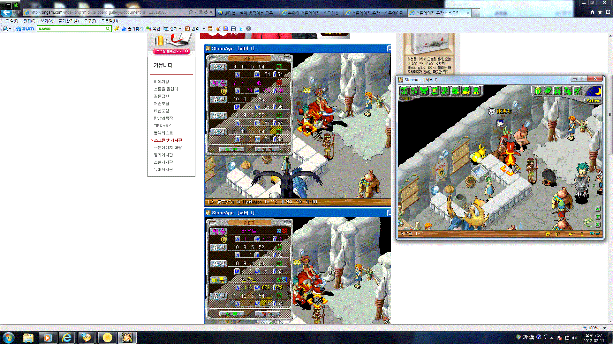Open the zoom 100% dropdown arrow
This screenshot has width=613, height=344.
pyautogui.click(x=604, y=328)
